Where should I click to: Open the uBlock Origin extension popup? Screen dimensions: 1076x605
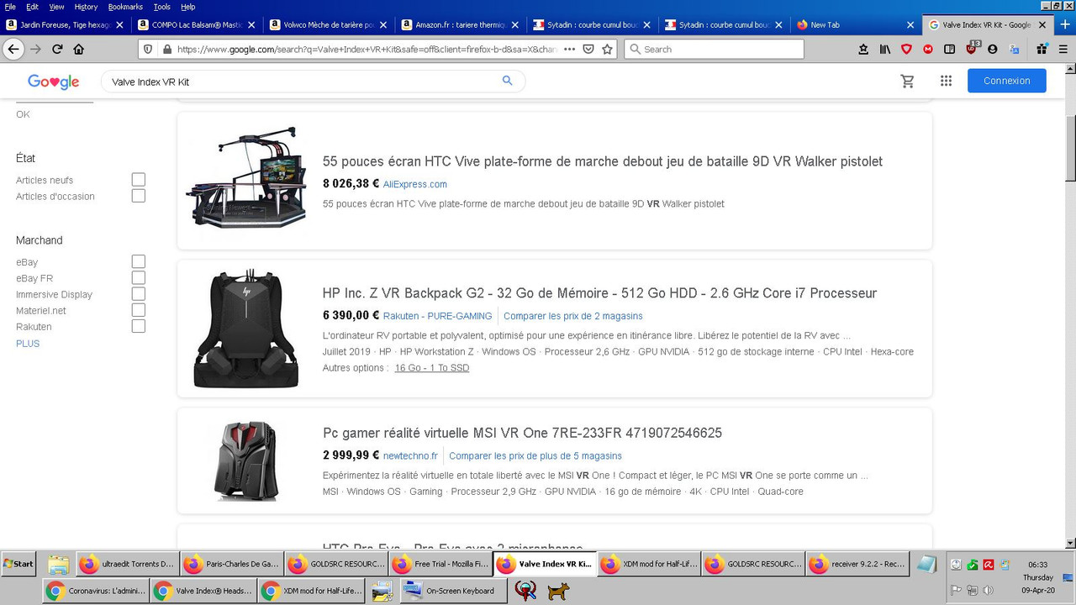972,48
